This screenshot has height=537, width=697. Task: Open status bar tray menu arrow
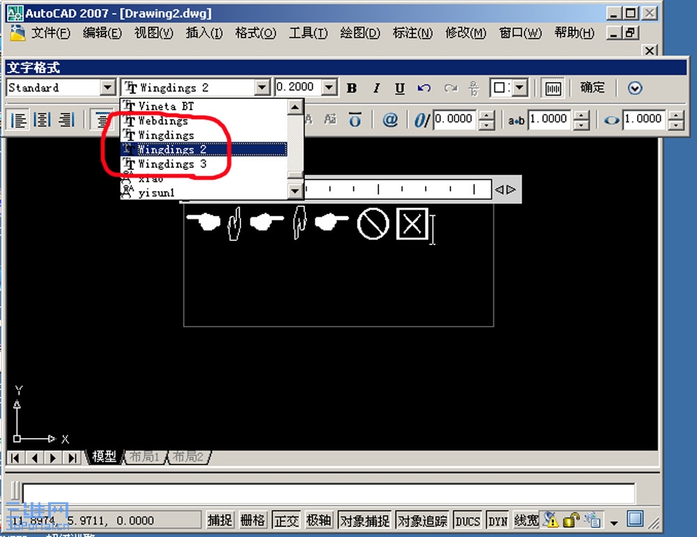[614, 523]
